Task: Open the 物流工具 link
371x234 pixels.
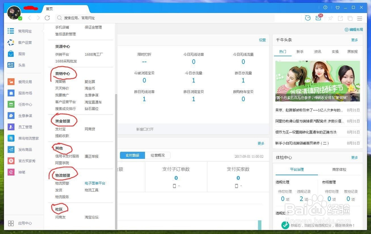Action: coord(92,190)
